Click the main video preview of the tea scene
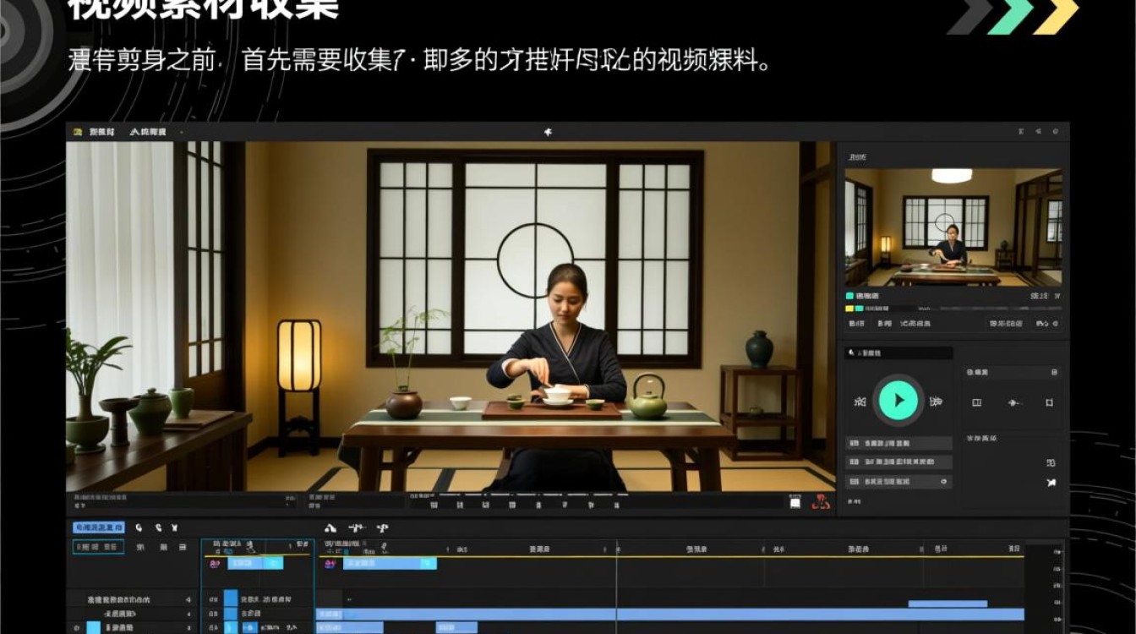1136x634 pixels. (451, 316)
